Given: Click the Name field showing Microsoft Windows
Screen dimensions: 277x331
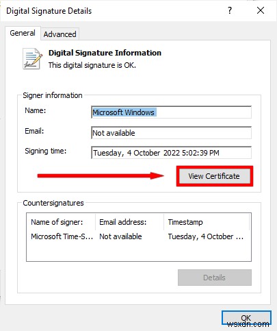Looking at the screenshot, I should coord(171,112).
